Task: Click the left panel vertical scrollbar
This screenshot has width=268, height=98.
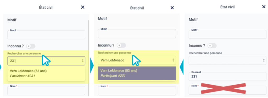Action: pos(89,58)
